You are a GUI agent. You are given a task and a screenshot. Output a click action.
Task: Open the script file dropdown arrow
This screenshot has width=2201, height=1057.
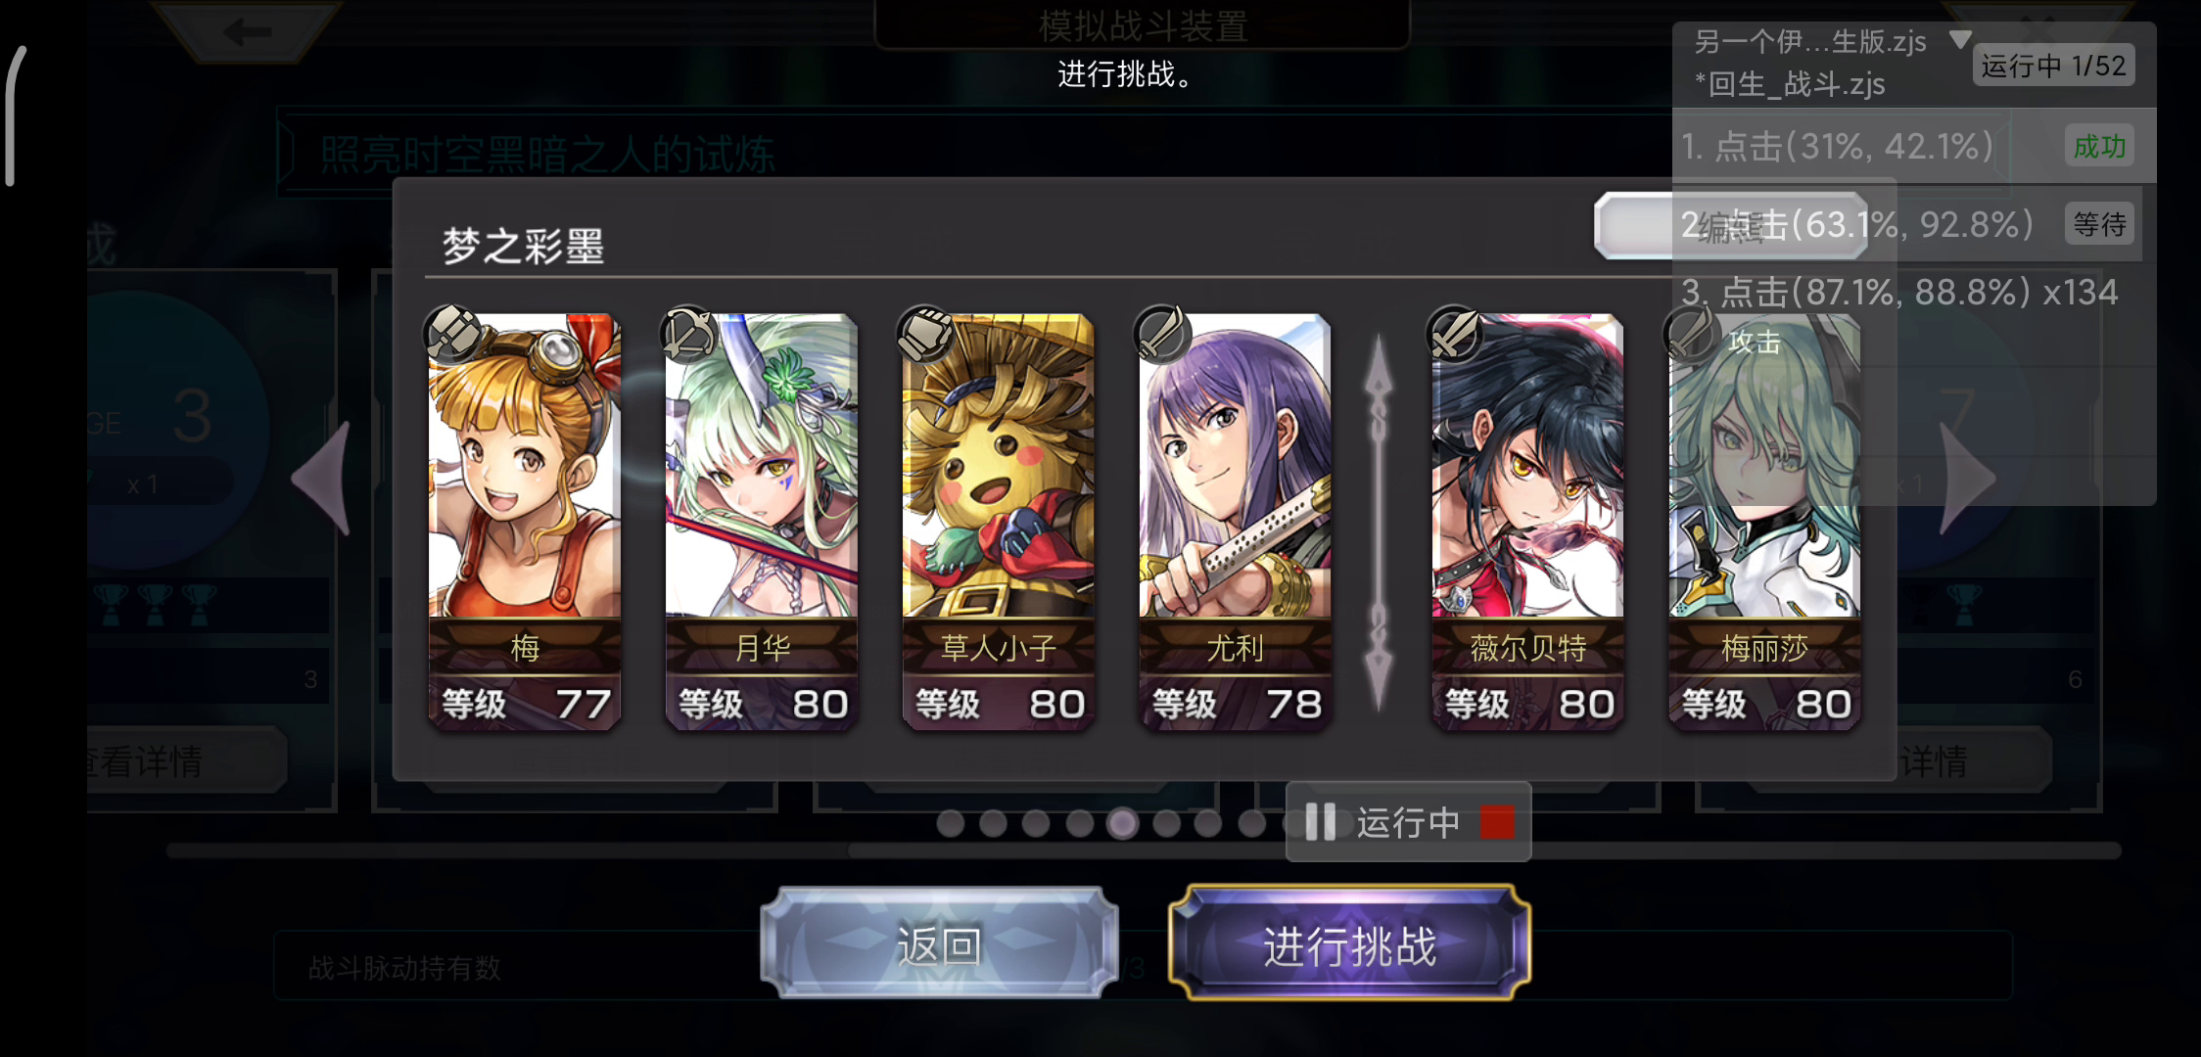pyautogui.click(x=1960, y=40)
